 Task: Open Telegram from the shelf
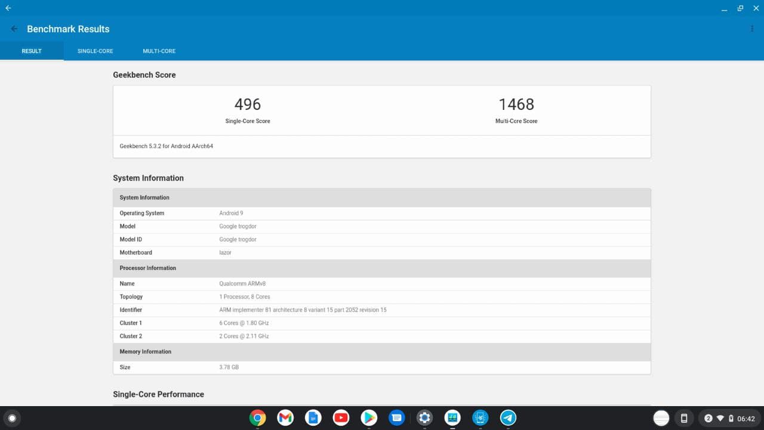508,418
